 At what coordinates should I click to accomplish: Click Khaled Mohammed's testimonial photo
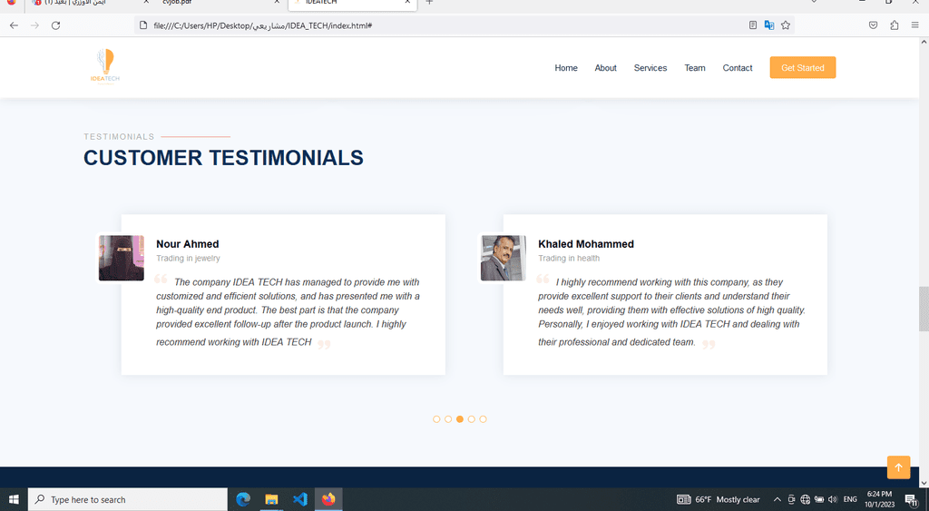[503, 258]
